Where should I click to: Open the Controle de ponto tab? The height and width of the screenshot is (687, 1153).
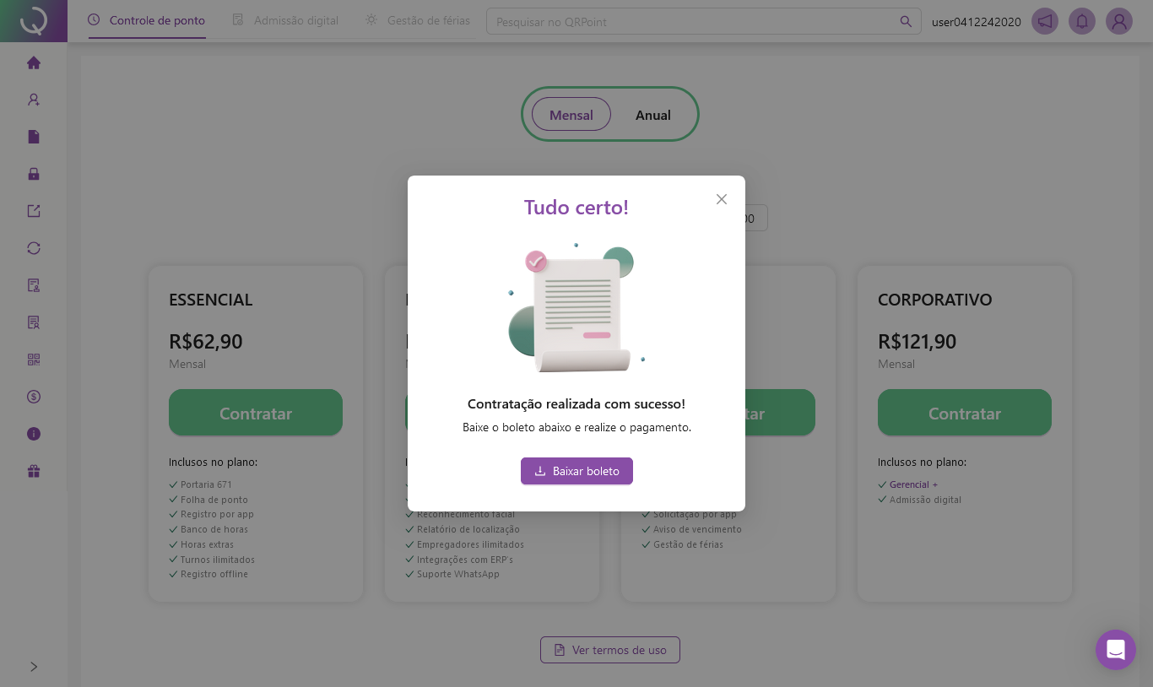coord(147,20)
